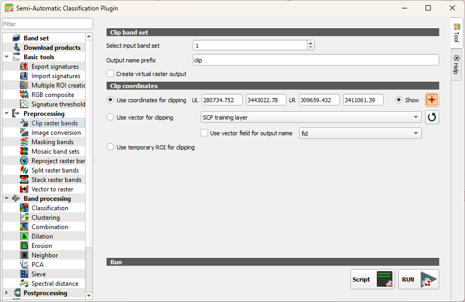Select the Vector to raster tool
Screen dimensions: 465x302
(x=52, y=189)
